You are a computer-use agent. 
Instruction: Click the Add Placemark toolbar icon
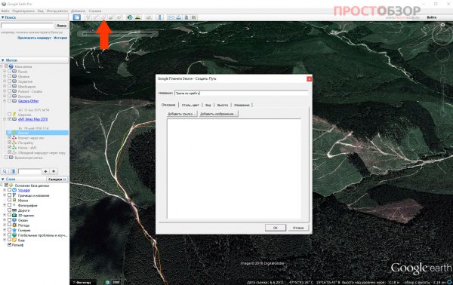pos(88,17)
